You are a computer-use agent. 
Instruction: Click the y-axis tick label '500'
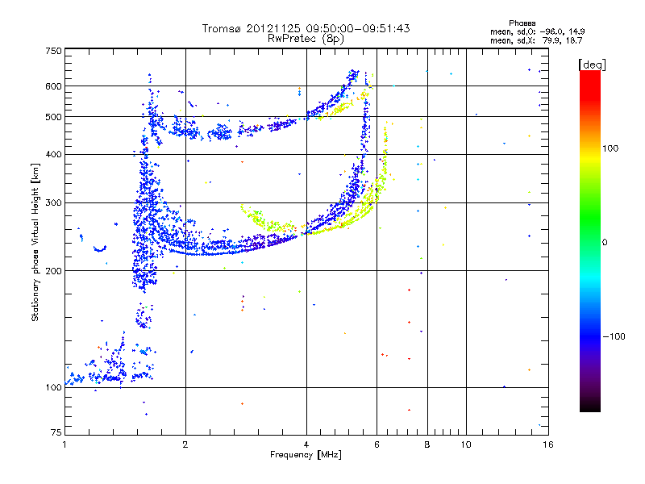(53, 117)
